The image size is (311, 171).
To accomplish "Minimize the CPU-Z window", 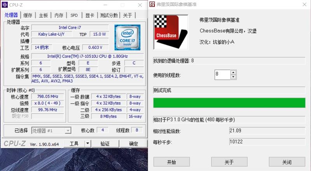I will point(105,5).
